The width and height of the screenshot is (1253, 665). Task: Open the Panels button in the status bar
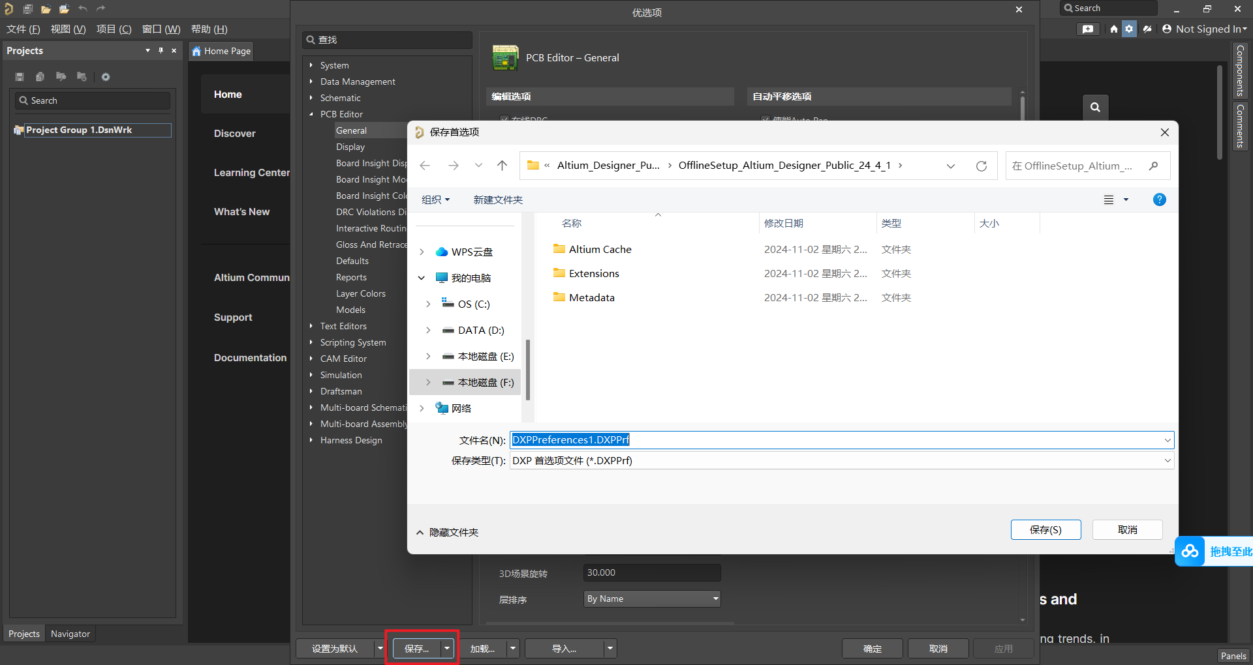(1233, 656)
